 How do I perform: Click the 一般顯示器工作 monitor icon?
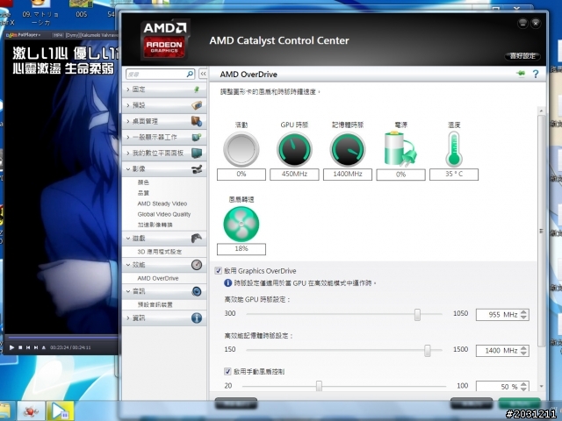197,137
